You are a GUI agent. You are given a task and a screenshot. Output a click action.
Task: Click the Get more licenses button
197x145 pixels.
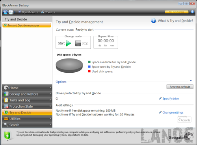177,12
